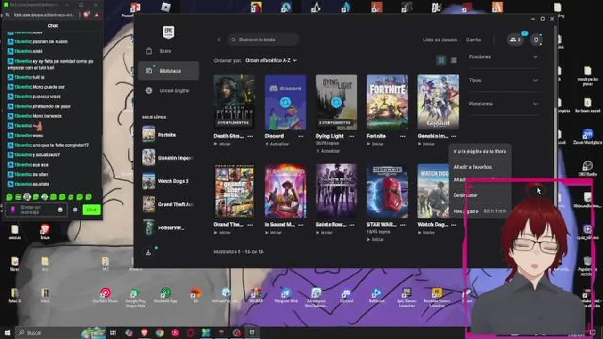The width and height of the screenshot is (603, 339).
Task: Open Epic Games Launcher desktop shortcut
Action: 407,298
